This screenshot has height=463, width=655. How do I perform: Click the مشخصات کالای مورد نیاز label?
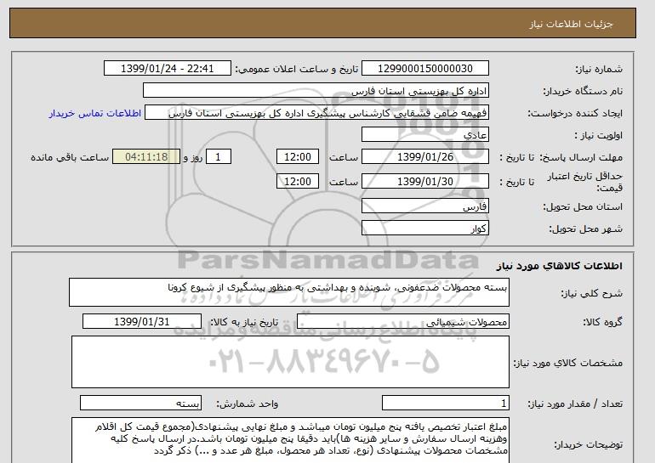[x=568, y=363]
